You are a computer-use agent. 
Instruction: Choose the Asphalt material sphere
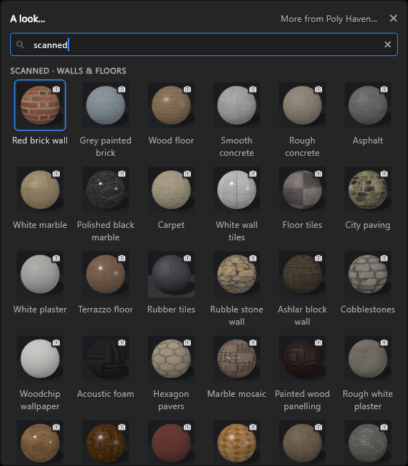pyautogui.click(x=368, y=105)
